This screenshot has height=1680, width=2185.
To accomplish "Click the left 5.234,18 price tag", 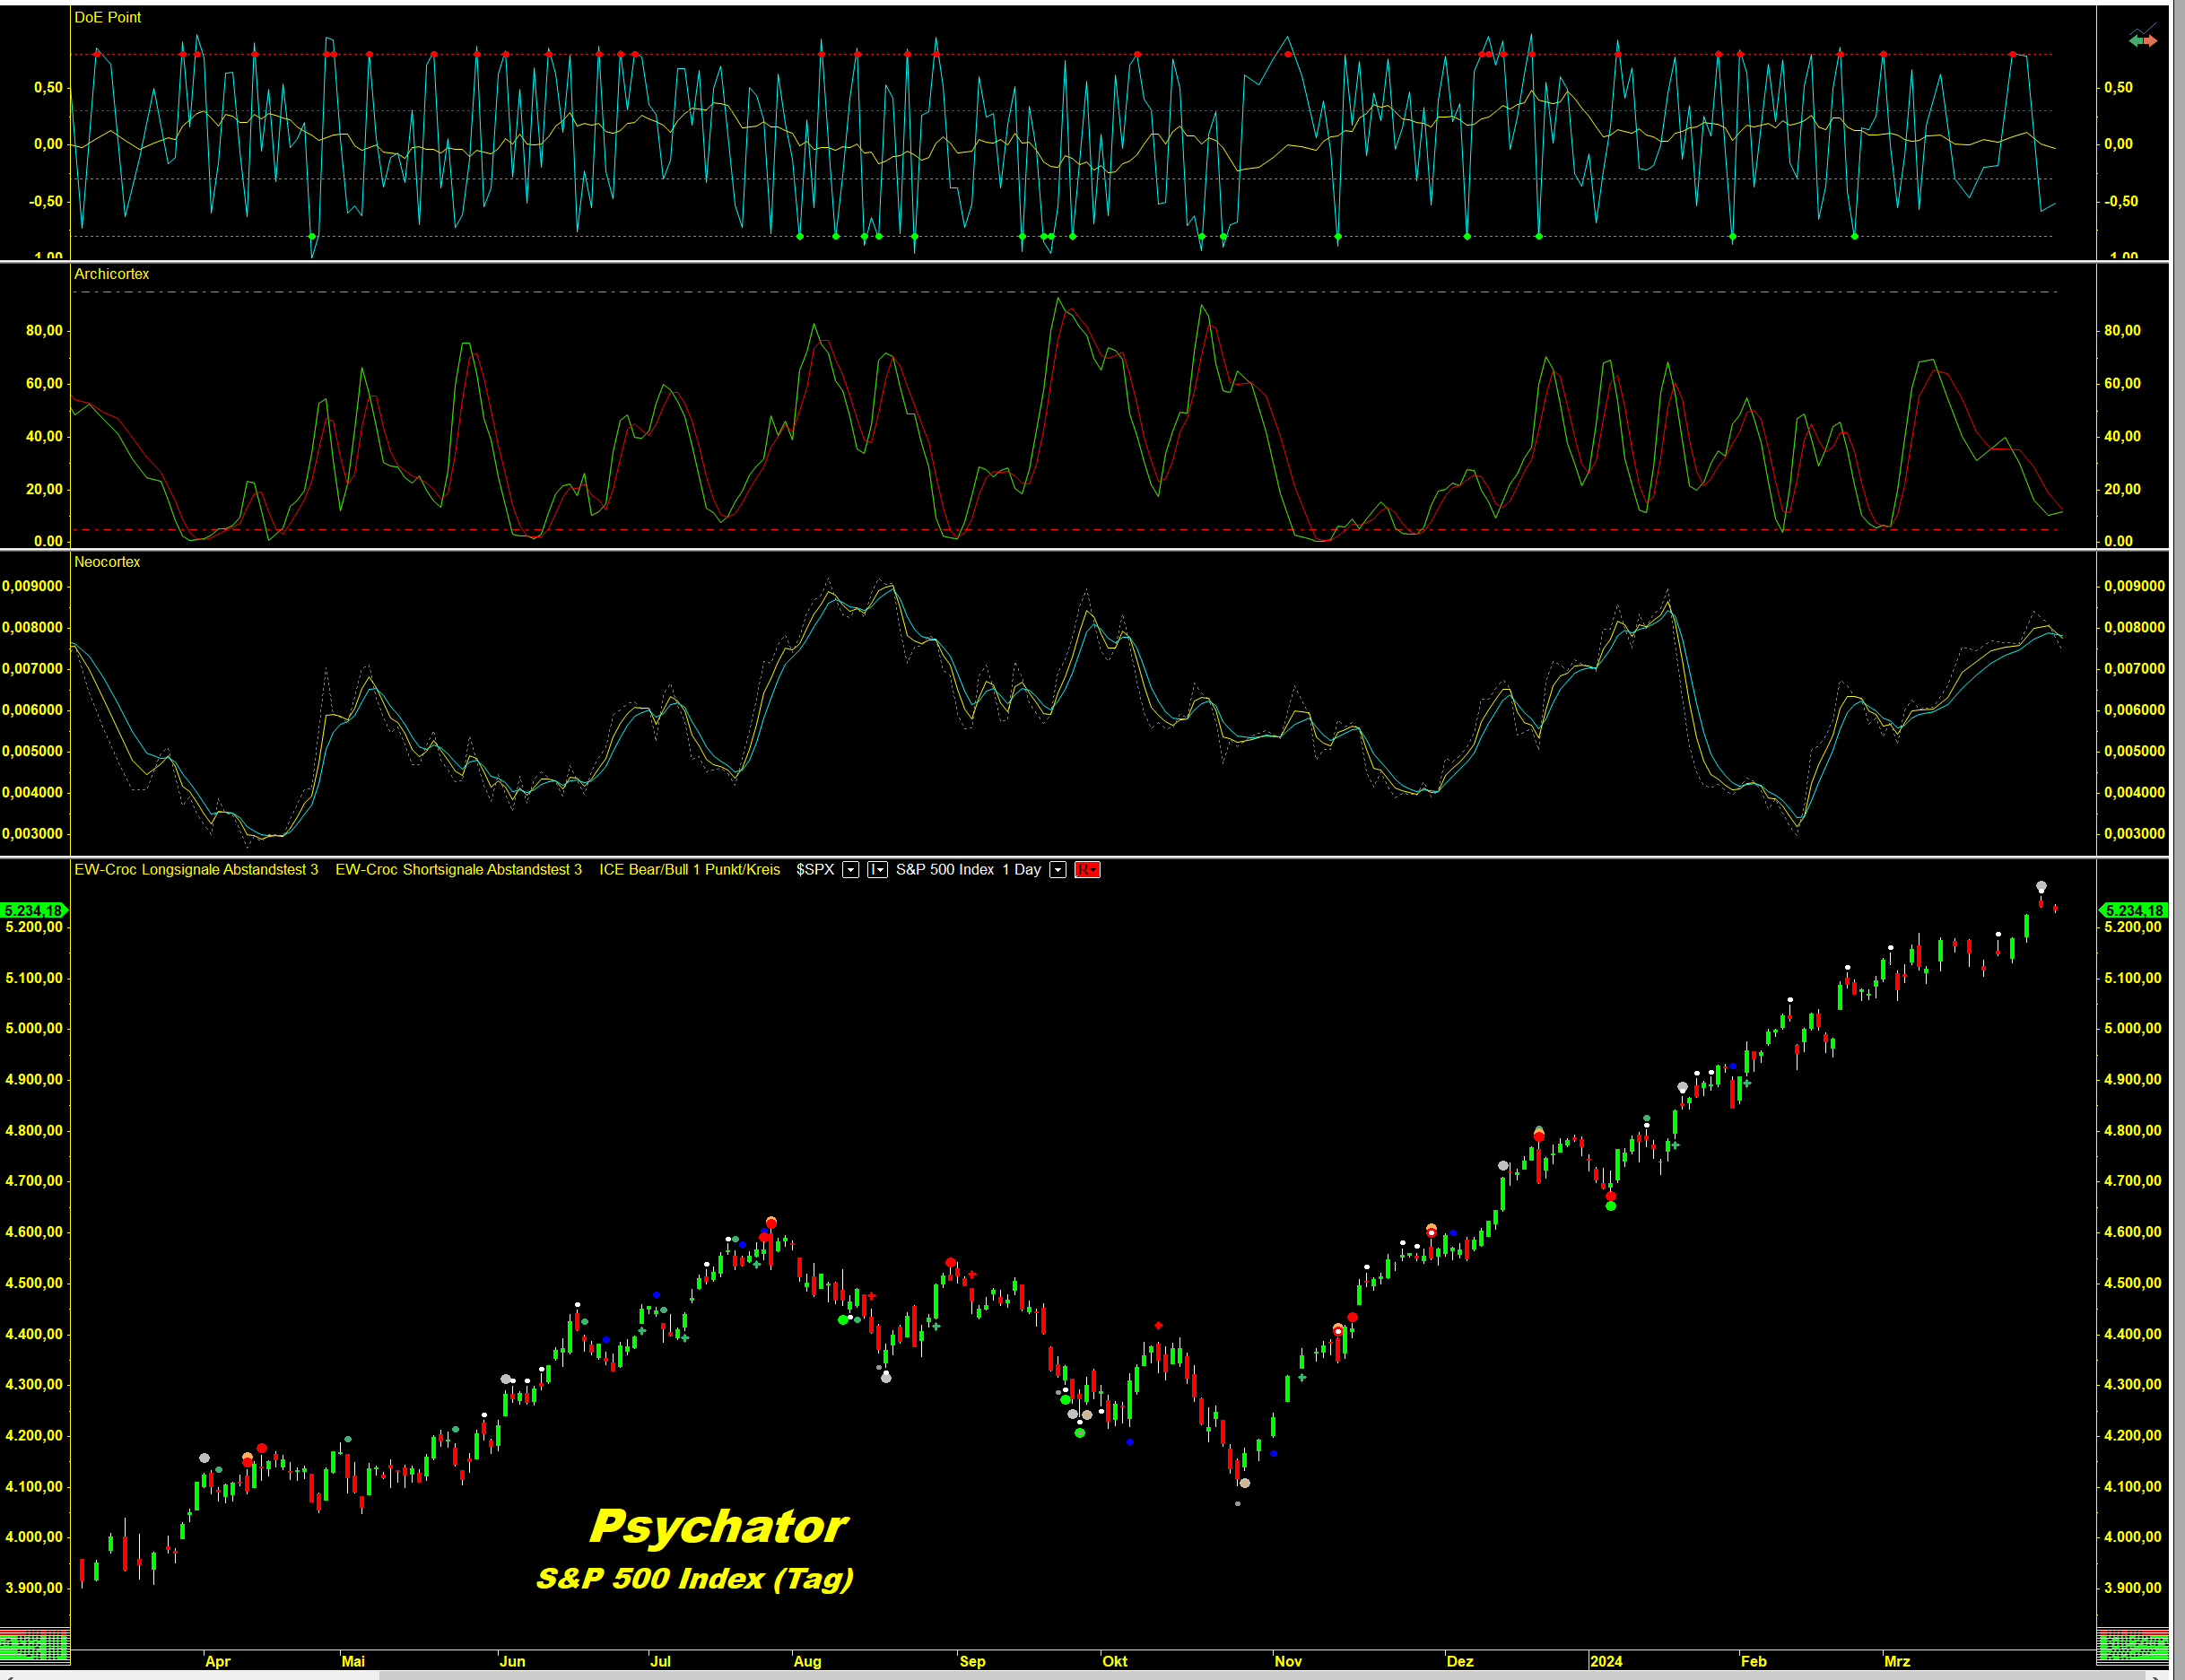I will pyautogui.click(x=33, y=910).
